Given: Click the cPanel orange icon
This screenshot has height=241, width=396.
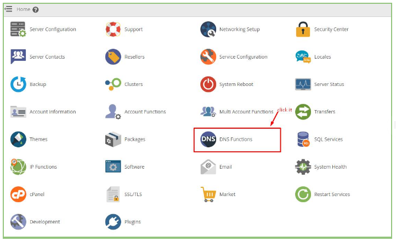Looking at the screenshot, I should [18, 194].
